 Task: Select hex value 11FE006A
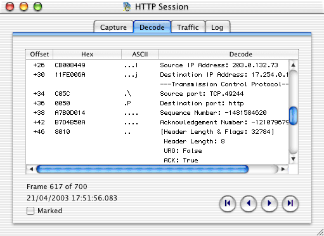[x=70, y=75]
